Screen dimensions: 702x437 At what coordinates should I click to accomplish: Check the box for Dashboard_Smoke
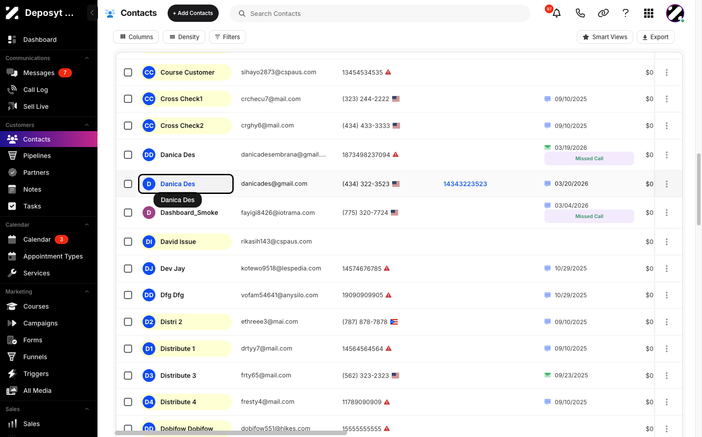(x=128, y=213)
